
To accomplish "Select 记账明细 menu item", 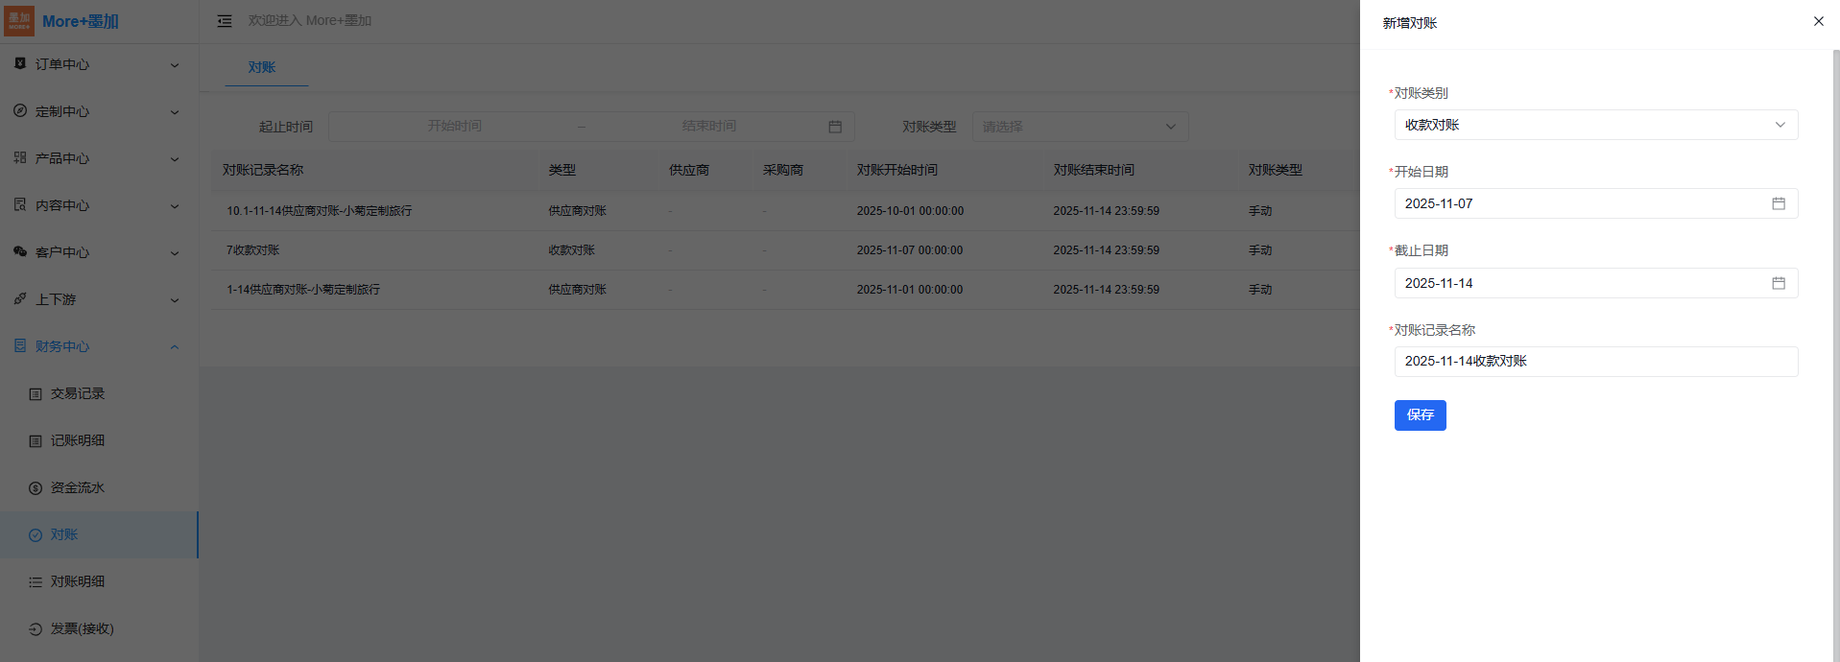I will click(77, 440).
